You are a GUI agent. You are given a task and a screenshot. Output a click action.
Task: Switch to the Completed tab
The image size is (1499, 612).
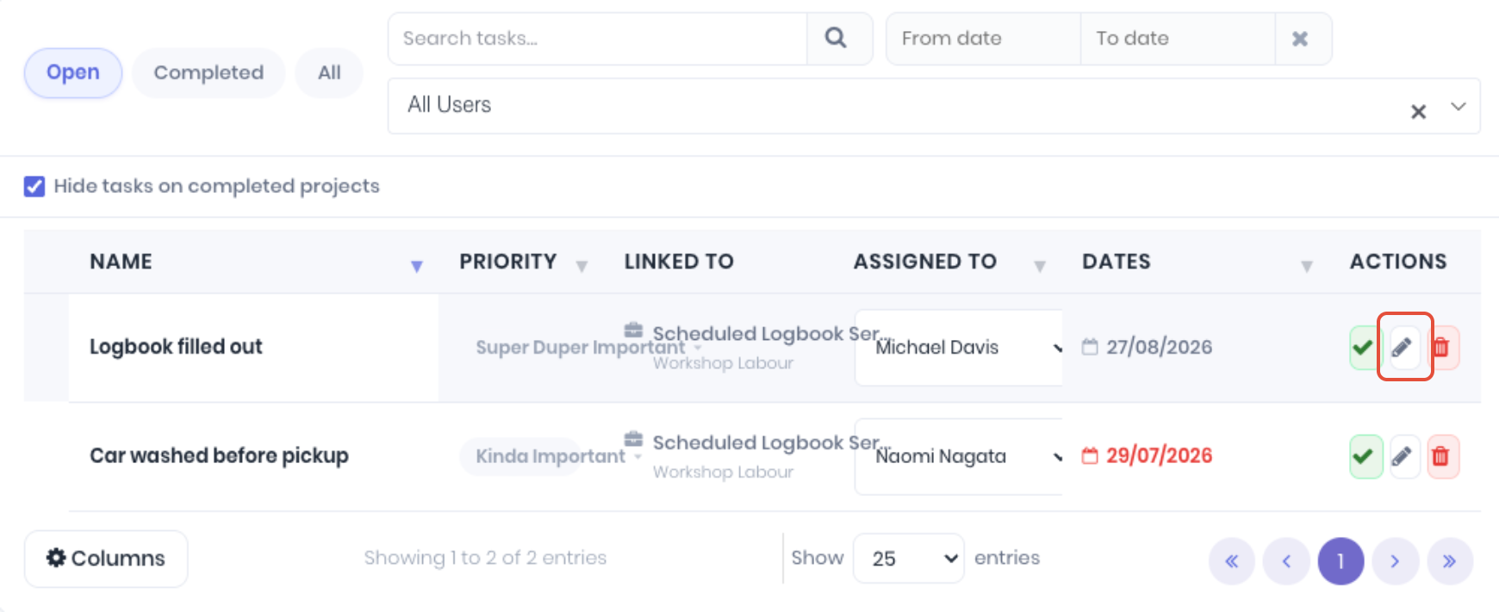point(208,73)
